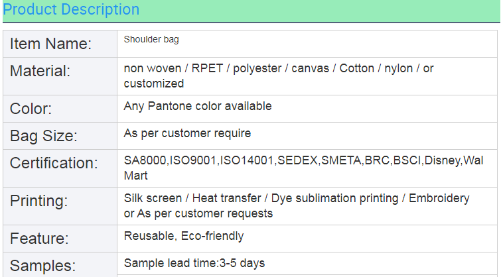Click As per customer require text
The width and height of the screenshot is (501, 277).
tap(187, 133)
